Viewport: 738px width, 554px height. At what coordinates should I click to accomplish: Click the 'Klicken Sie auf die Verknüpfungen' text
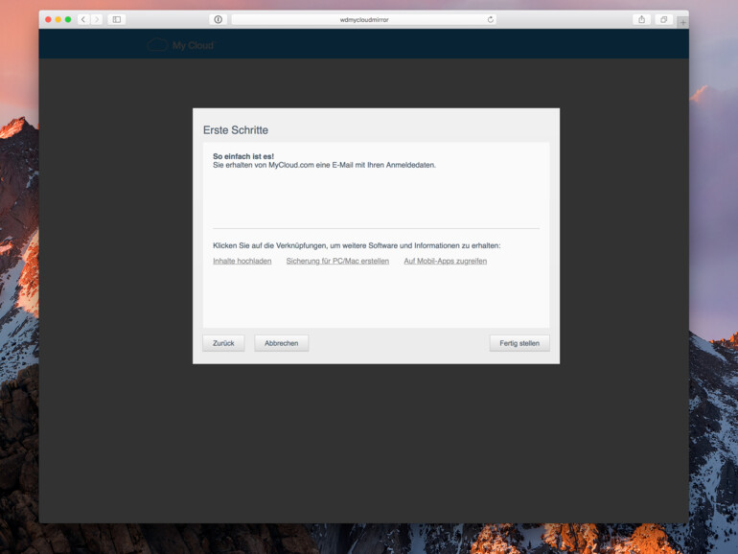357,245
